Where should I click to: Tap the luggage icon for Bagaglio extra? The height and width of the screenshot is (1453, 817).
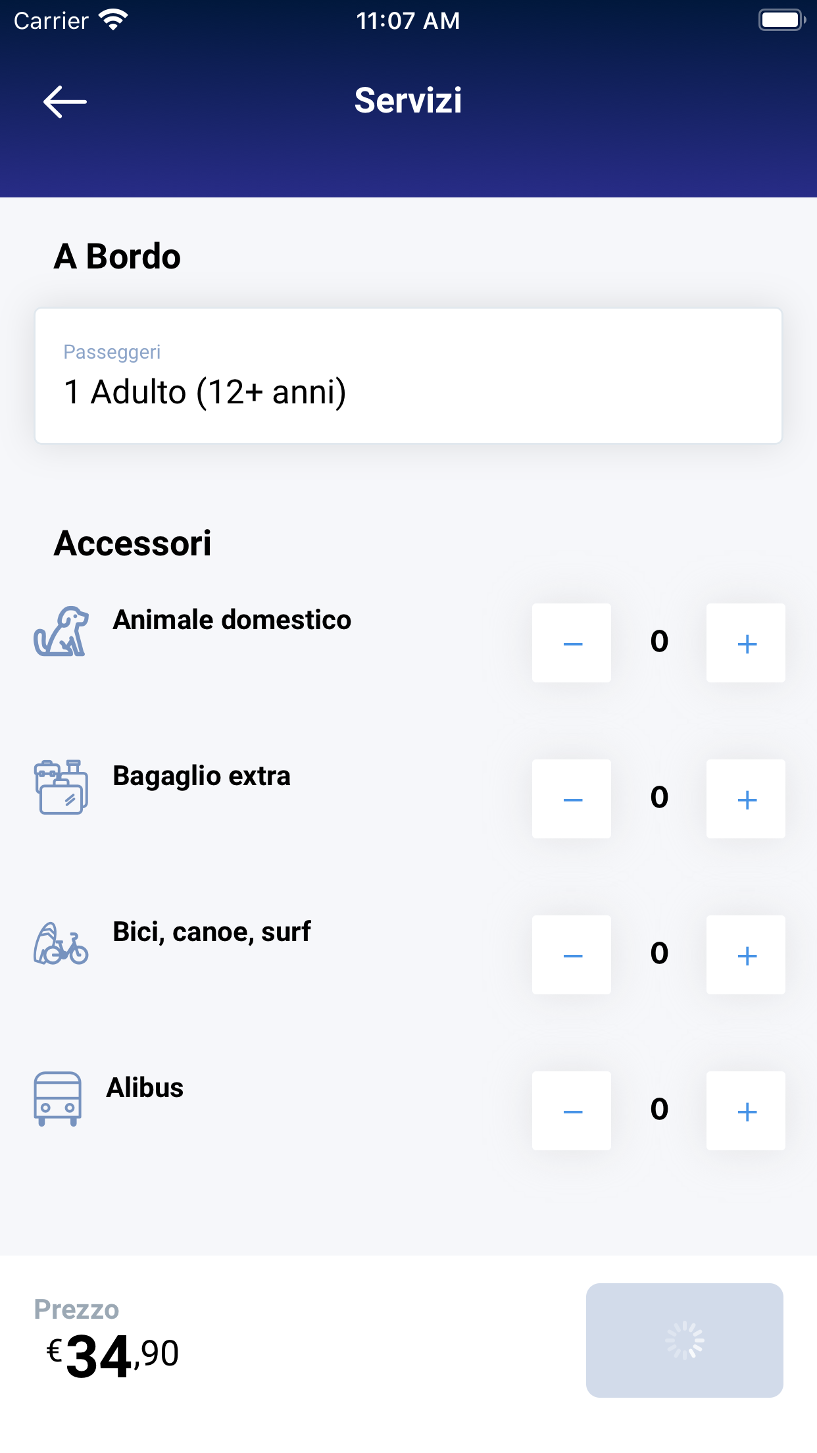coord(61,787)
